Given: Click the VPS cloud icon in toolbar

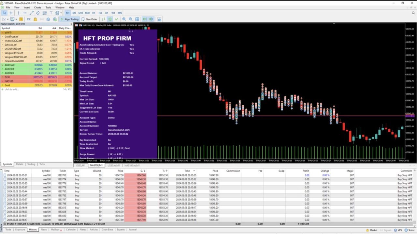Looking at the screenshot, I should [x=48, y=19].
